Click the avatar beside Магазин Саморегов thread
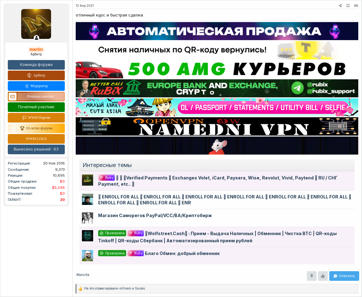362x297 pixels. pyautogui.click(x=88, y=218)
